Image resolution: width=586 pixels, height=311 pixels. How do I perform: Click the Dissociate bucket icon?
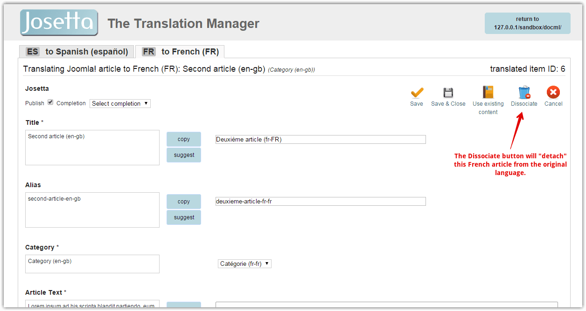(x=524, y=92)
